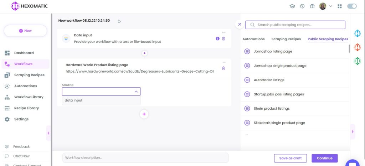
Task: Open the chat widget bubble
Action: coord(353,163)
